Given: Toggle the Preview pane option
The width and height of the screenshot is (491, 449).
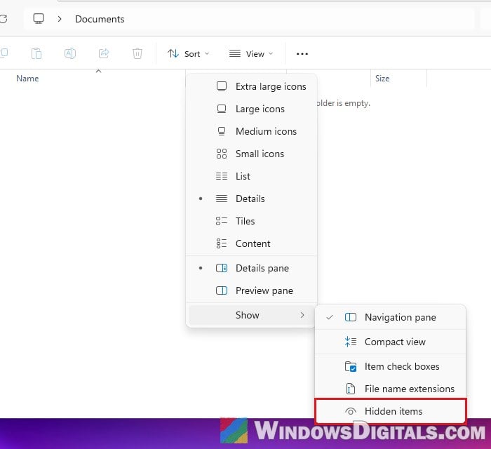Looking at the screenshot, I should pyautogui.click(x=251, y=290).
